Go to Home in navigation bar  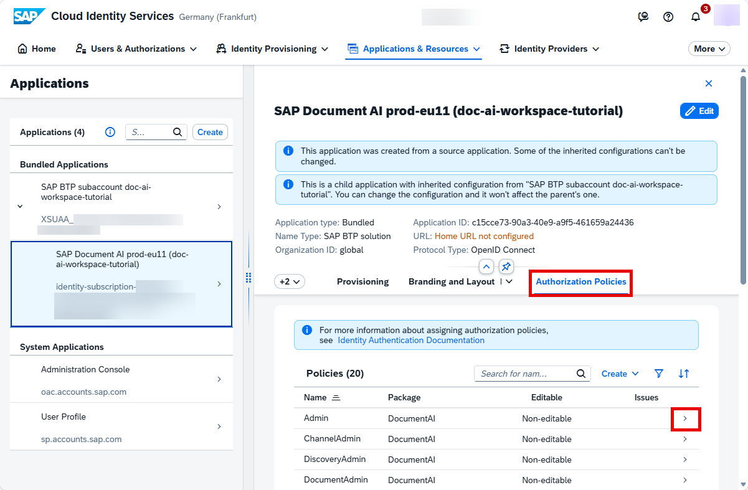pyautogui.click(x=37, y=49)
